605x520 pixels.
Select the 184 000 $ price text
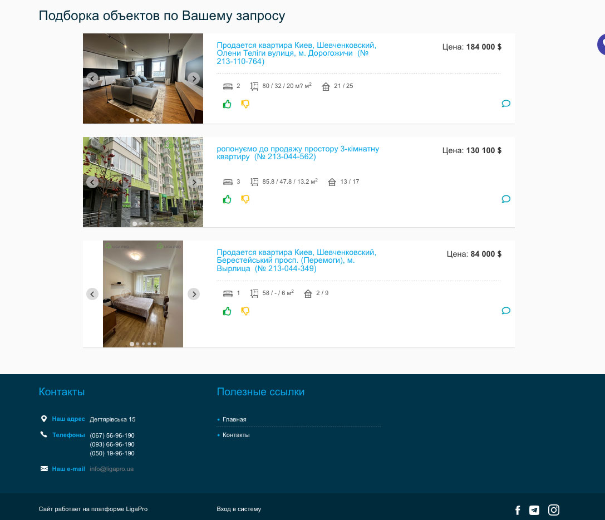click(484, 47)
